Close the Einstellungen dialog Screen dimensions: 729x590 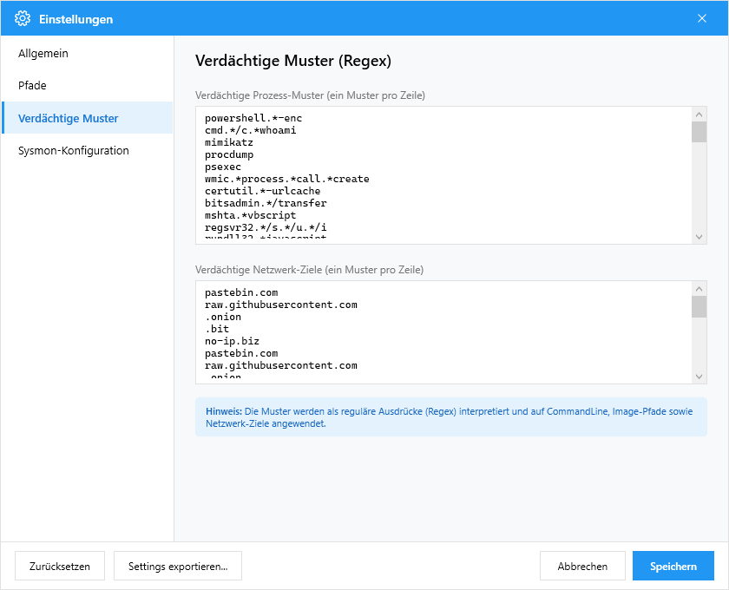pyautogui.click(x=701, y=18)
